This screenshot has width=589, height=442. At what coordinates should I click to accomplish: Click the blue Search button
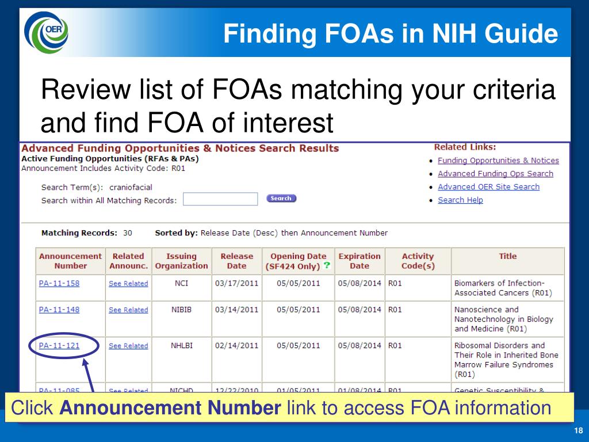pos(281,199)
